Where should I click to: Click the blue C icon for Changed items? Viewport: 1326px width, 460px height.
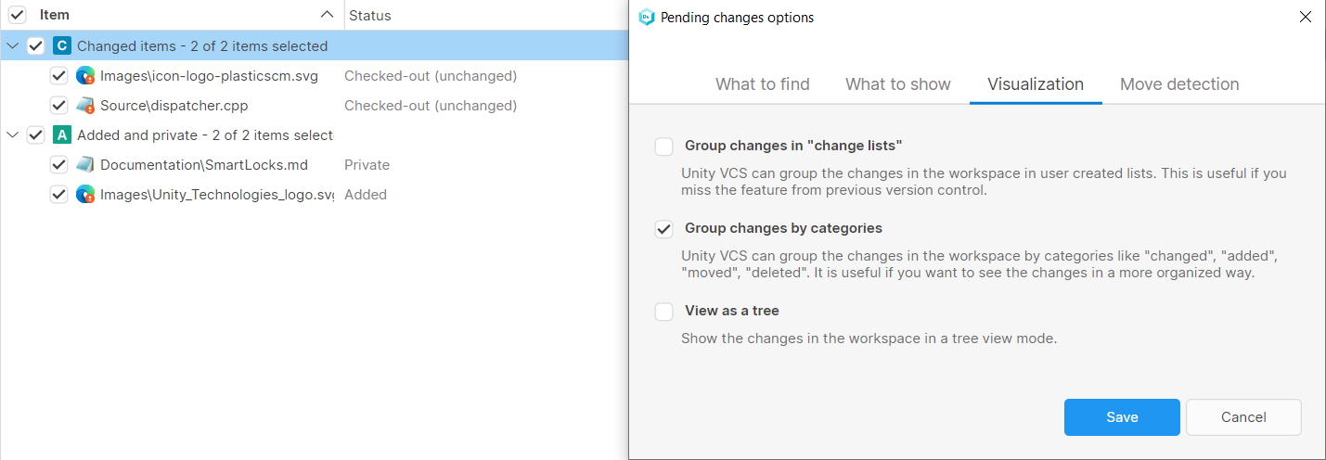pos(62,46)
